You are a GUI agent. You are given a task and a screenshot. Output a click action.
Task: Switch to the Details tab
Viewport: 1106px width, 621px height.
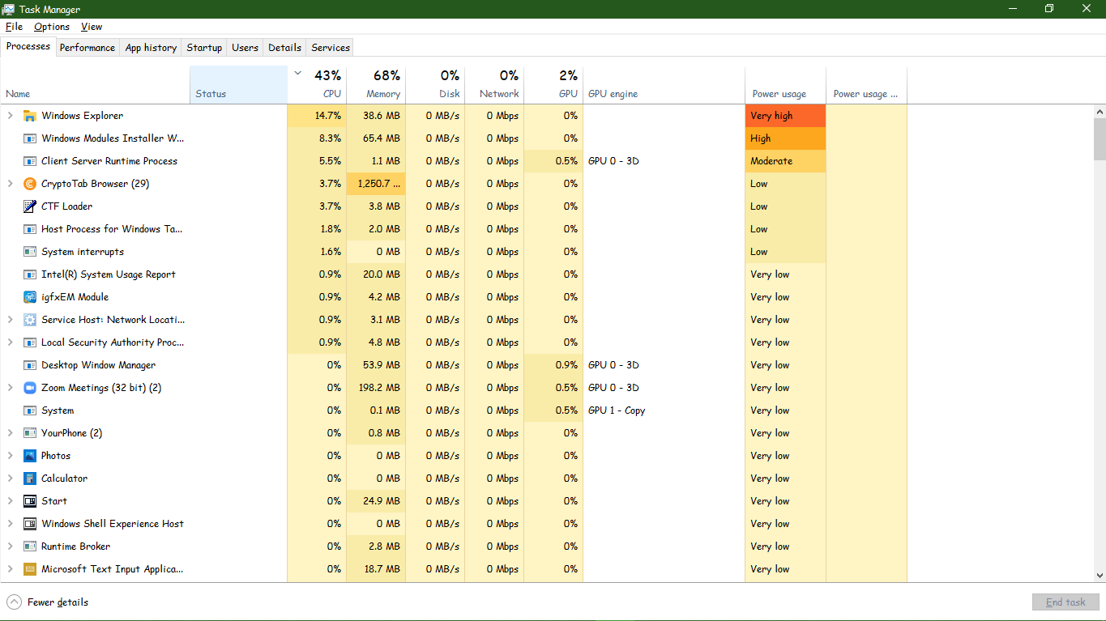point(285,48)
